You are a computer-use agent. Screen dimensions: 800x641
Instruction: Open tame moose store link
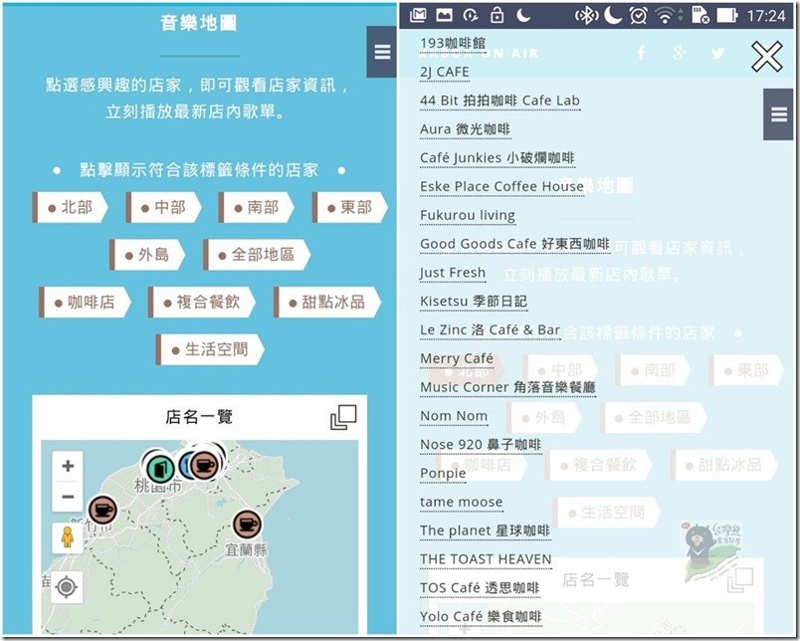[462, 502]
